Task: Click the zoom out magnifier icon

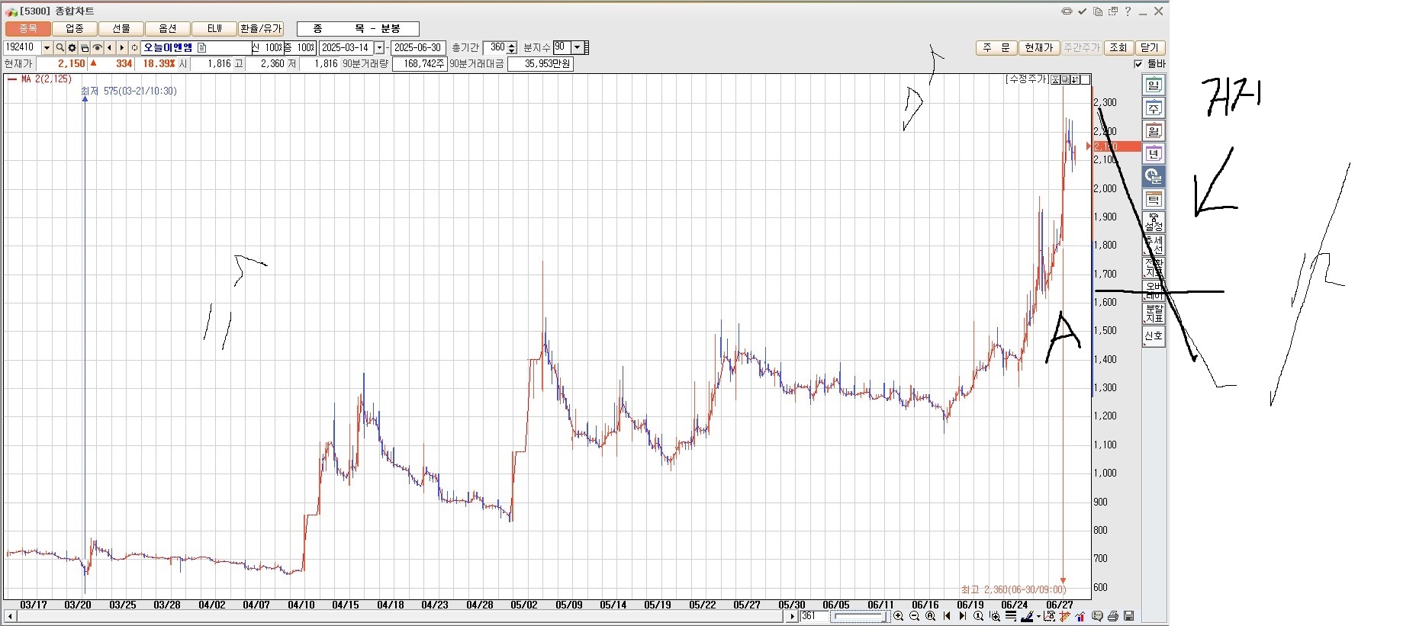Action: pyautogui.click(x=914, y=616)
